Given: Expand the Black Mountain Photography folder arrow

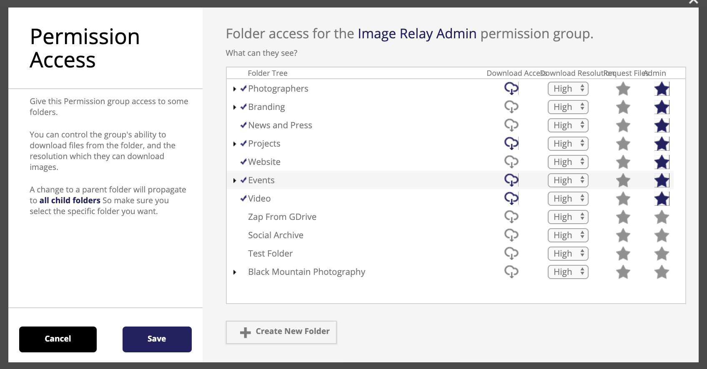Looking at the screenshot, I should [x=235, y=272].
